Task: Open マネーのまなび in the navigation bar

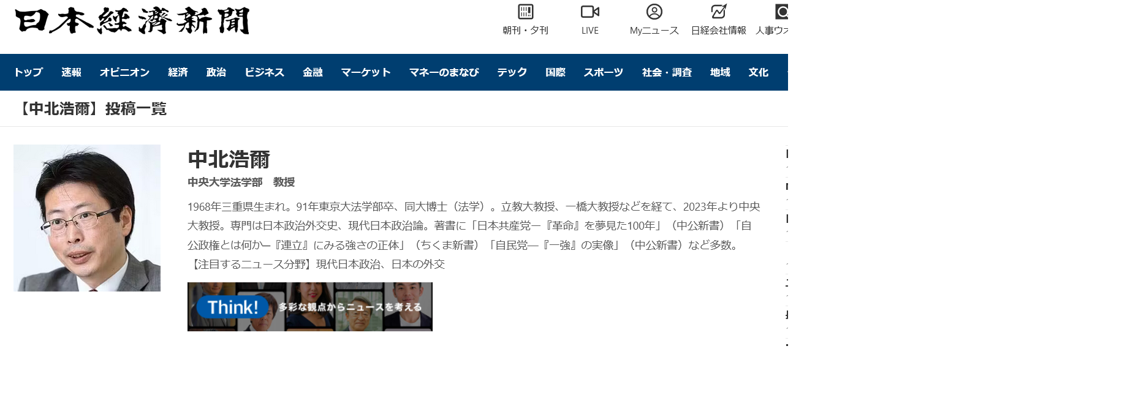Action: click(x=444, y=72)
